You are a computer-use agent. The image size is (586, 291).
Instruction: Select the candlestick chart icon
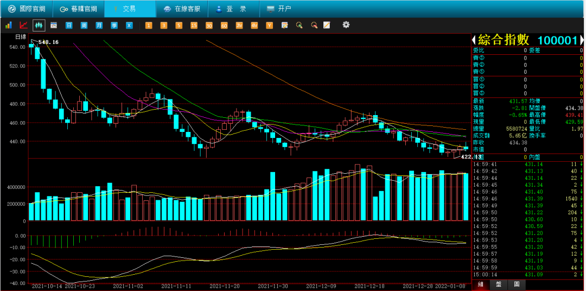pos(39,25)
